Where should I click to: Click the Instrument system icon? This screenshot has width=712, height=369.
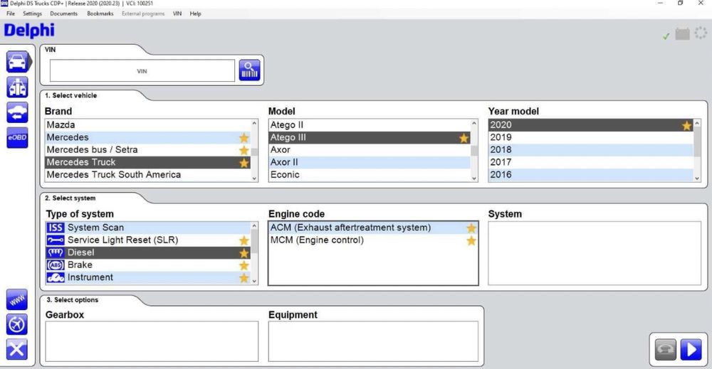pos(56,277)
